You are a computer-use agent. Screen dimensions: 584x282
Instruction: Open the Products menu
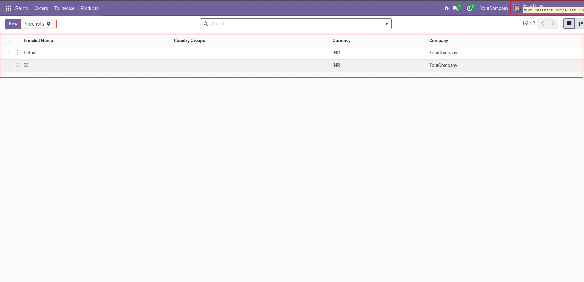point(89,8)
